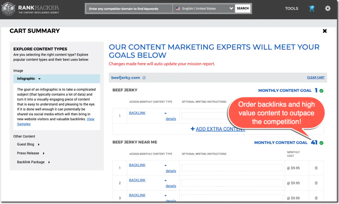Screen dimensions: 339x204
Task: Open settings gear icon
Action: pyautogui.click(x=328, y=8)
